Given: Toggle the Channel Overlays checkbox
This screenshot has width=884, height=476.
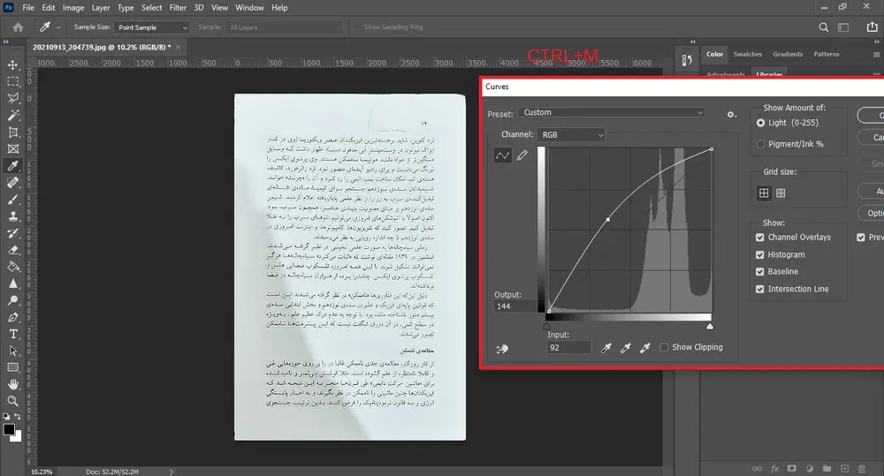Looking at the screenshot, I should tap(760, 238).
